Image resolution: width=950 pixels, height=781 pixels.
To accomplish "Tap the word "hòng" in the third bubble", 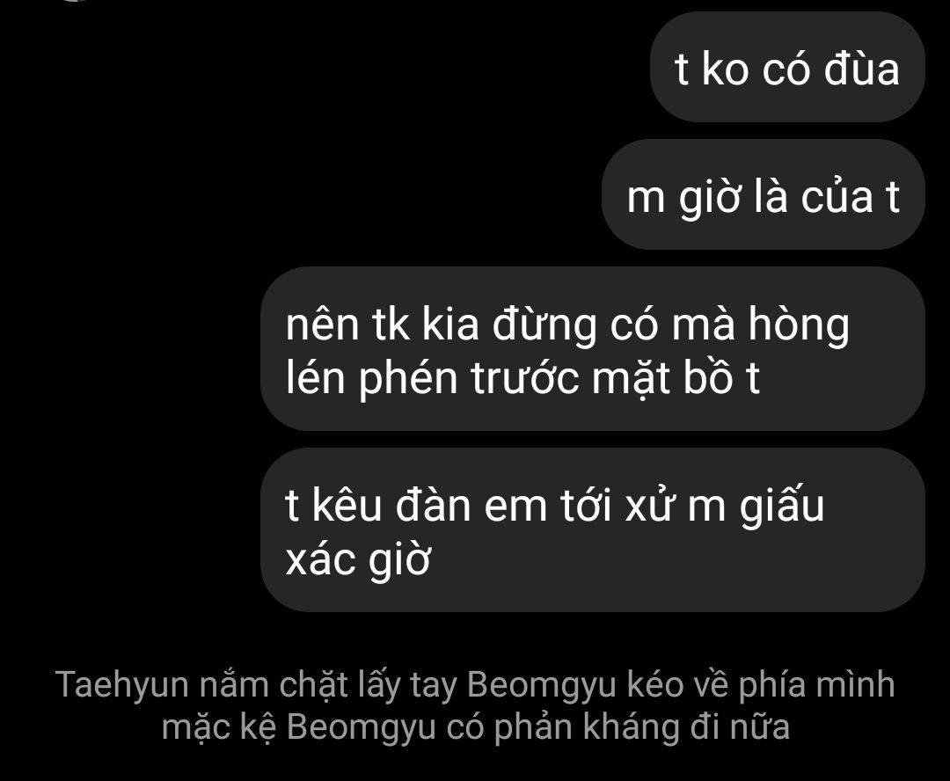I will click(799, 325).
